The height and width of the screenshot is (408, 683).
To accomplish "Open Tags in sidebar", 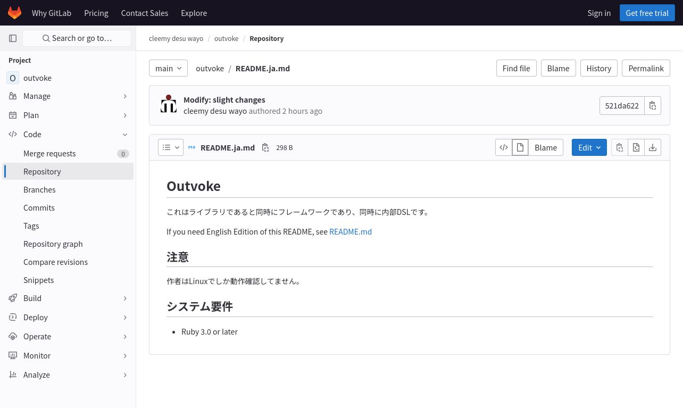I will point(68,226).
